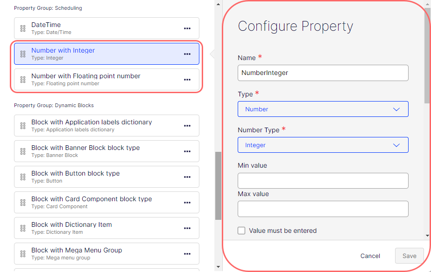Open the Number Type dropdown showing Integer
The image size is (431, 272).
(x=323, y=145)
